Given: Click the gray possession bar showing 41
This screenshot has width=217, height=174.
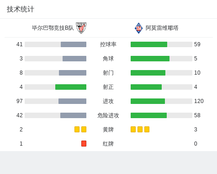Looking at the screenshot, I should (74, 44).
